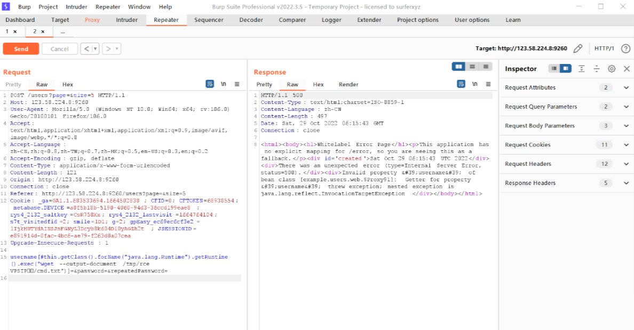Open the Project menu
This screenshot has height=330, width=634.
pos(48,7)
